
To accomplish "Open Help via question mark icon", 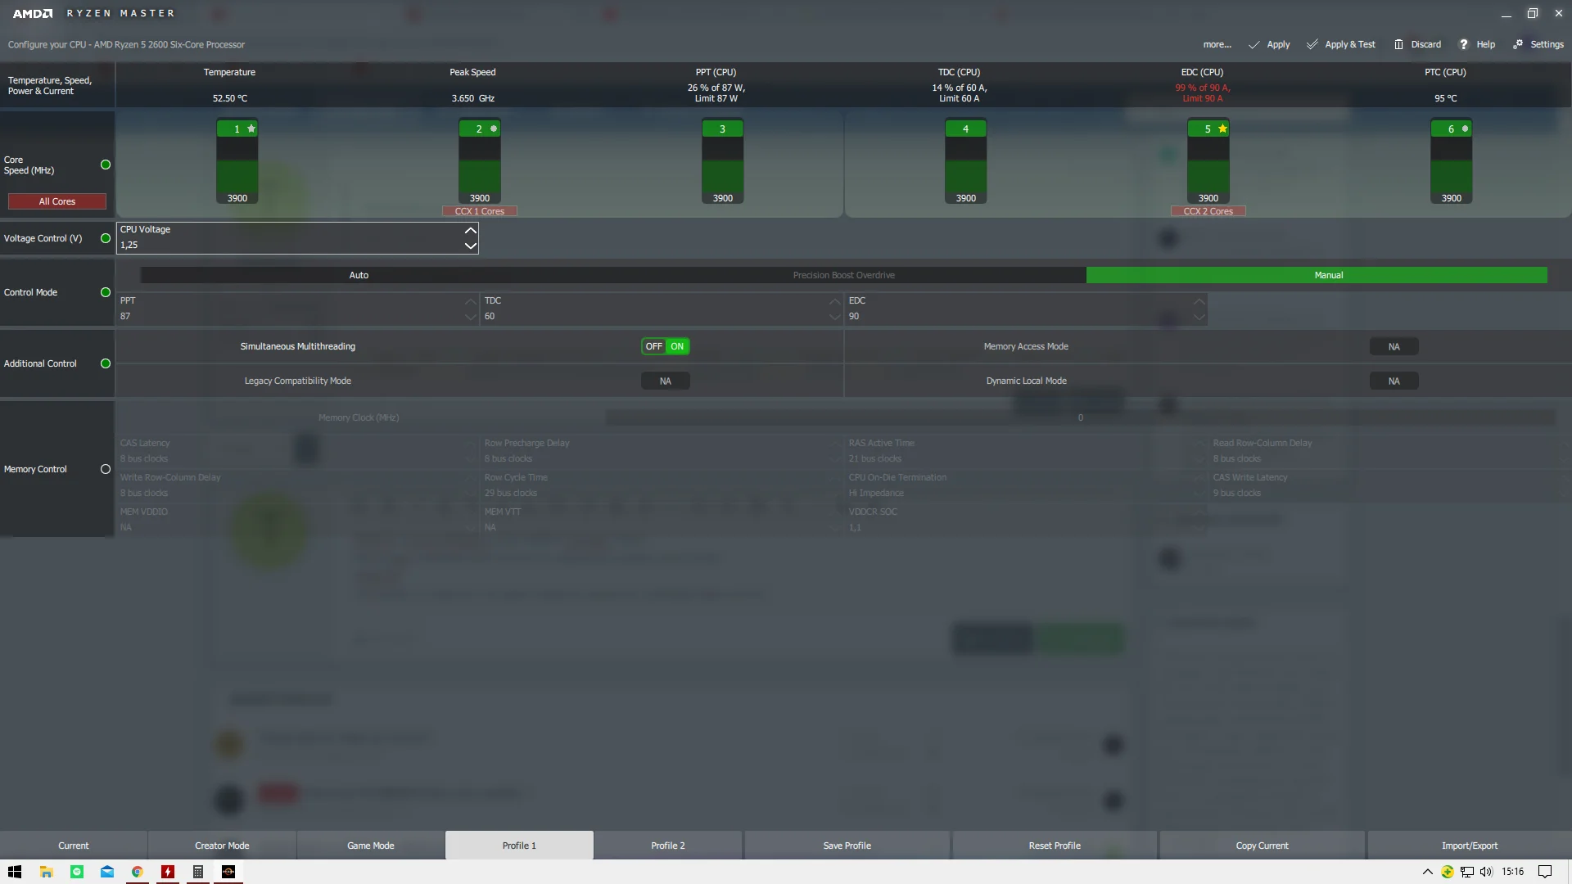I will click(1464, 45).
